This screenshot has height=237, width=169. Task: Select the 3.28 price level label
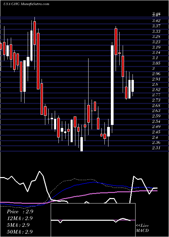[156, 37]
